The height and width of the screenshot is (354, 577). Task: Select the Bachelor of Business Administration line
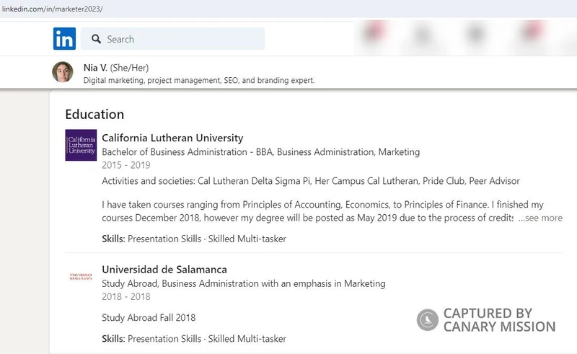(260, 152)
